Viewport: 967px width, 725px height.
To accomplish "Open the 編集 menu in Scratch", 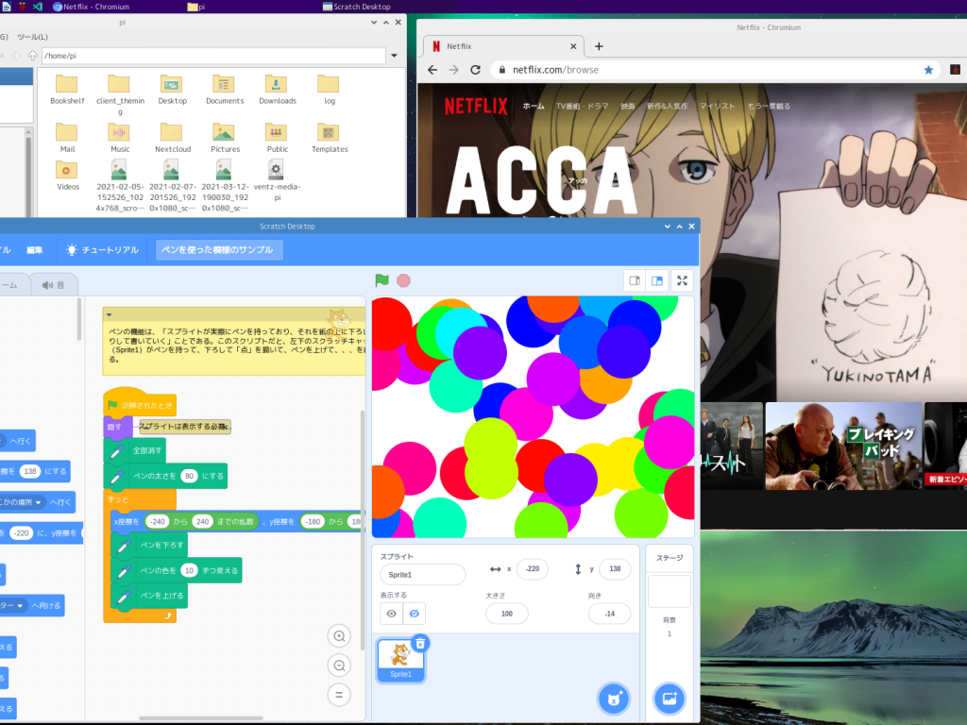I will [35, 249].
